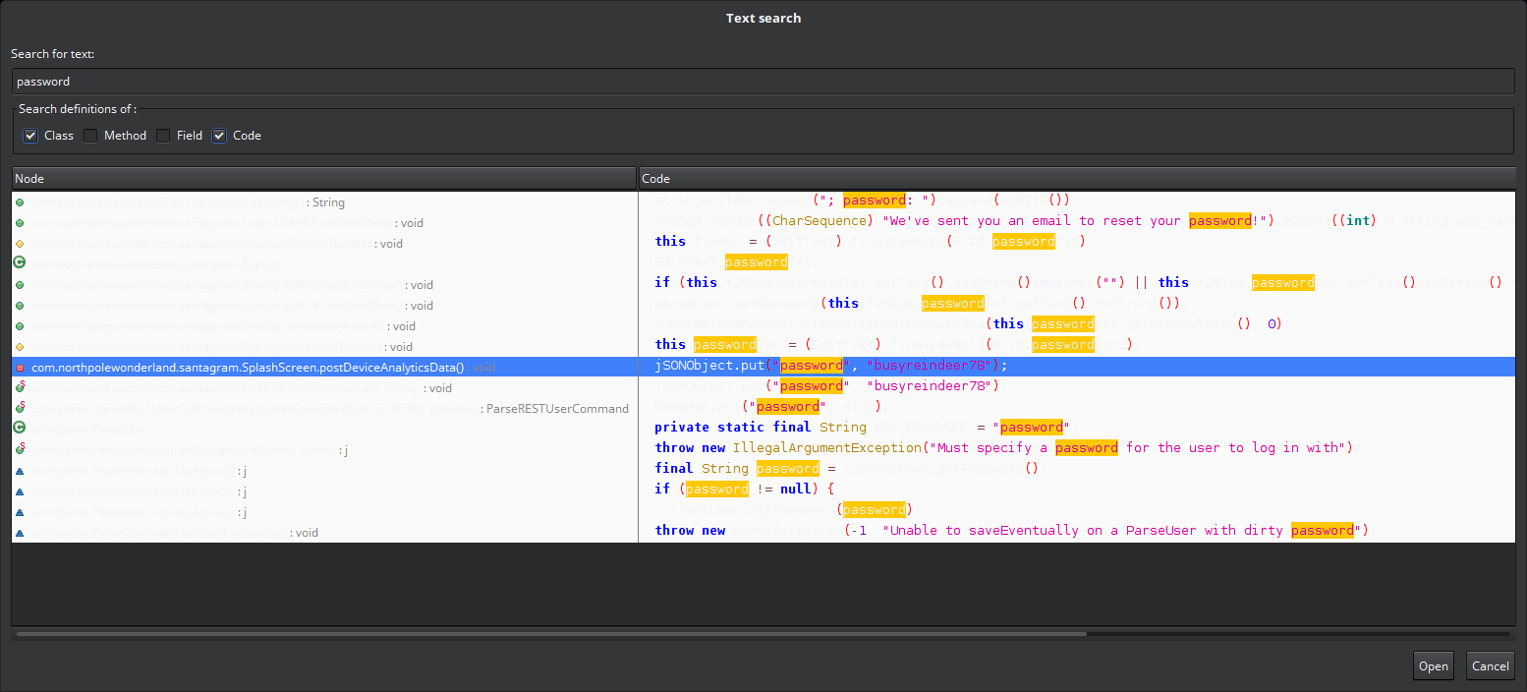Click the static method icon for ParseUser.logInInBackground

[x=20, y=449]
